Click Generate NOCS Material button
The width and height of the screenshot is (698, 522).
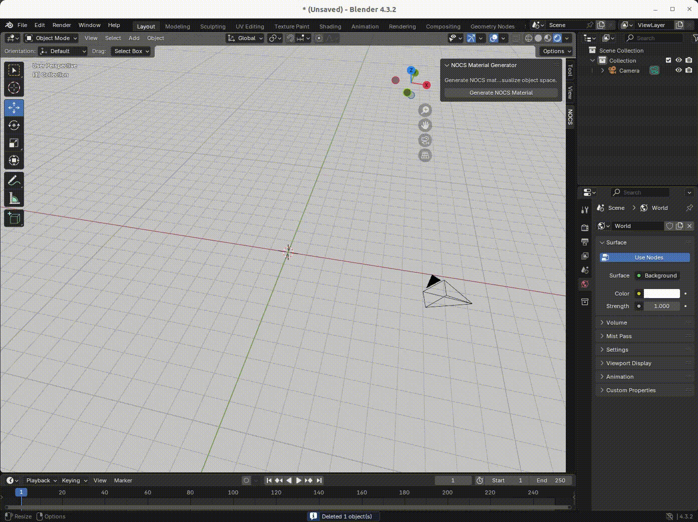[x=501, y=93]
